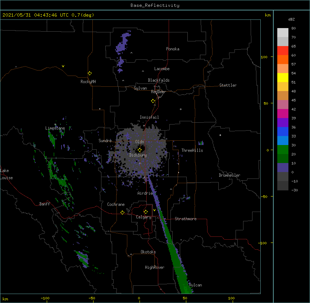Click the Airdrie town label
310x303 pixels.
(x=145, y=193)
